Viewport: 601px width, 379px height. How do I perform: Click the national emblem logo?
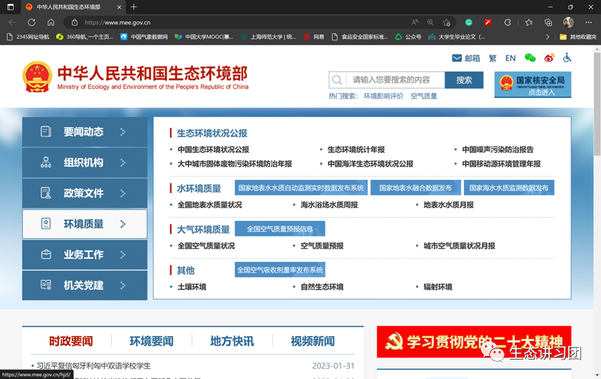(38, 76)
